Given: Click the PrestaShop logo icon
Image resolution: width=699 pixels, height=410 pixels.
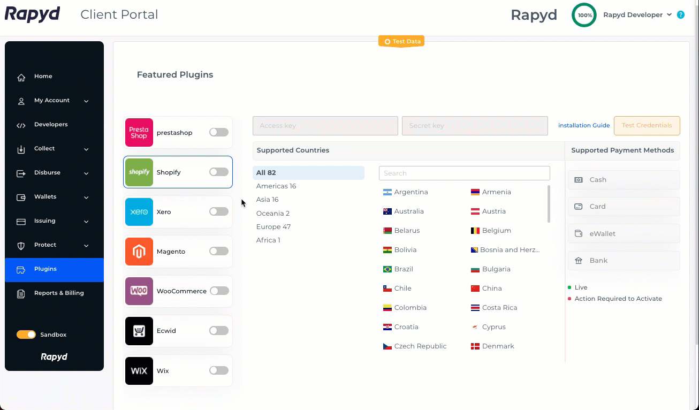Looking at the screenshot, I should [139, 132].
